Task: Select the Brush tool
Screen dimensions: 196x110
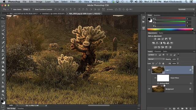Action: (x=3, y=46)
